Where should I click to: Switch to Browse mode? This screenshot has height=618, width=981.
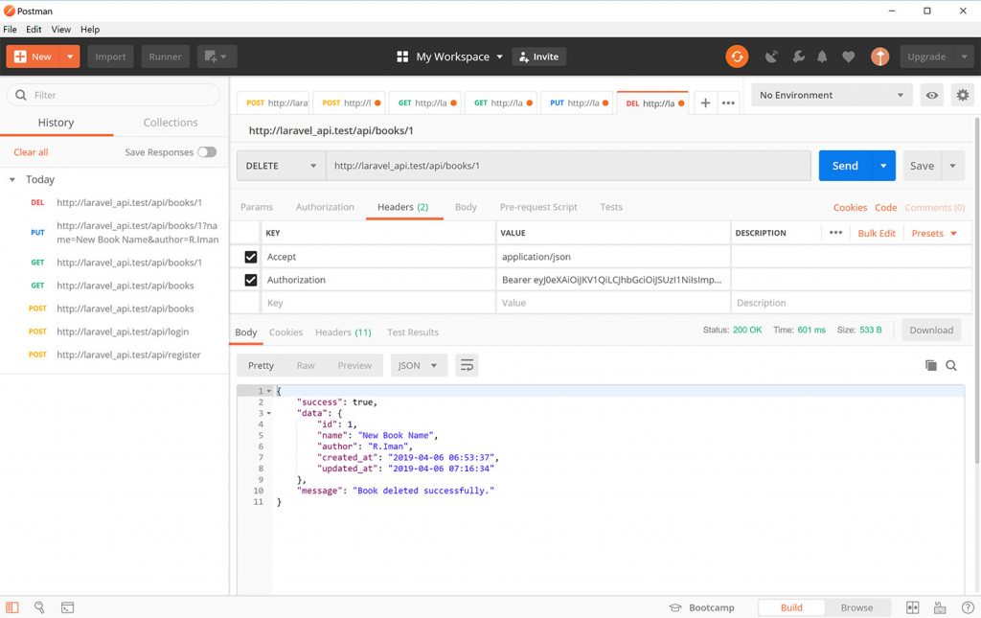tap(856, 607)
